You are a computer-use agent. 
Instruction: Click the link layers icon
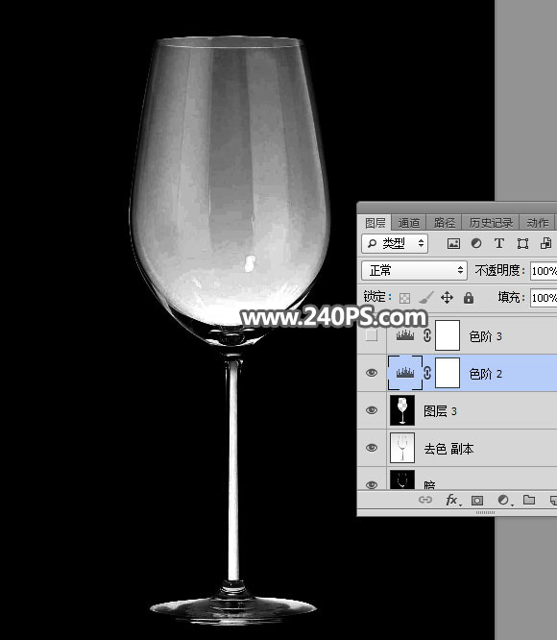pyautogui.click(x=425, y=500)
